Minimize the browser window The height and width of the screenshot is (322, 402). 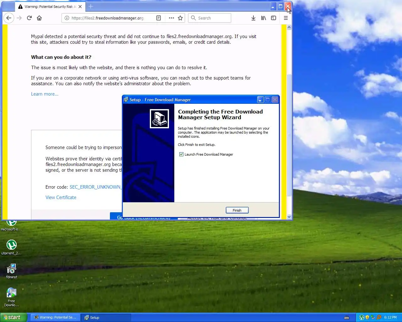(273, 6)
